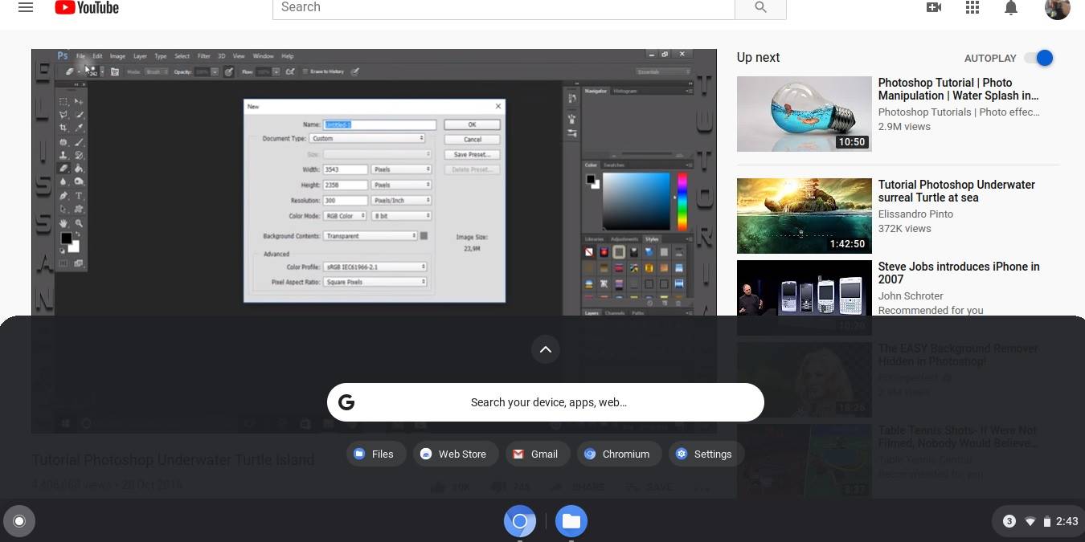Select the Crop tool
1085x542 pixels.
(63, 129)
